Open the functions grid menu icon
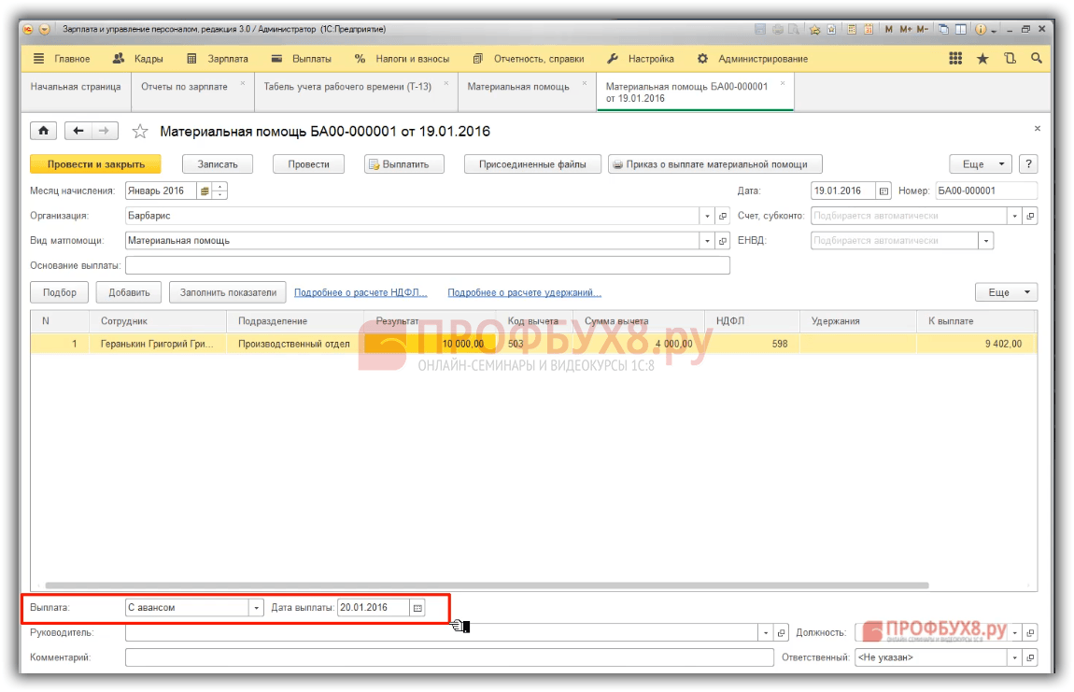Screen dimensions: 1074x692 pyautogui.click(x=955, y=59)
